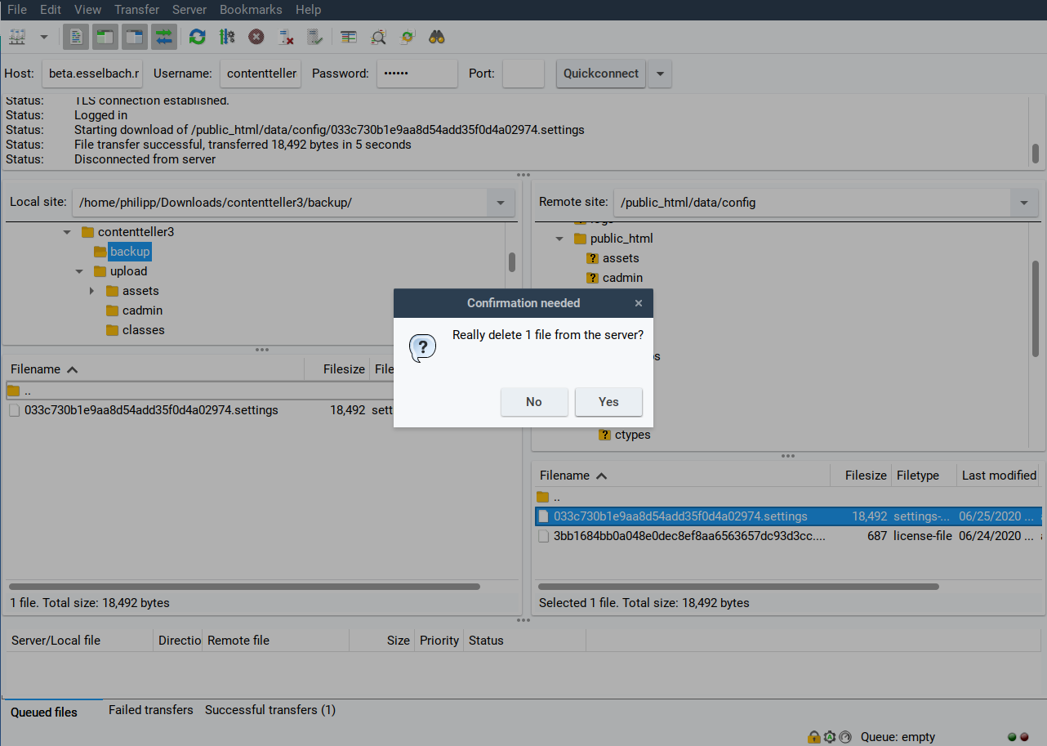Image resolution: width=1047 pixels, height=746 pixels.
Task: Toggle local directory tree display
Action: [x=105, y=37]
